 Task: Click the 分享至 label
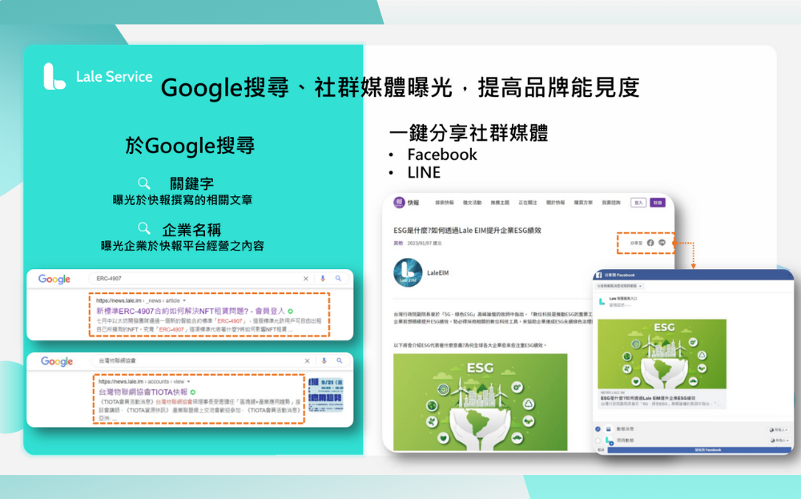637,243
